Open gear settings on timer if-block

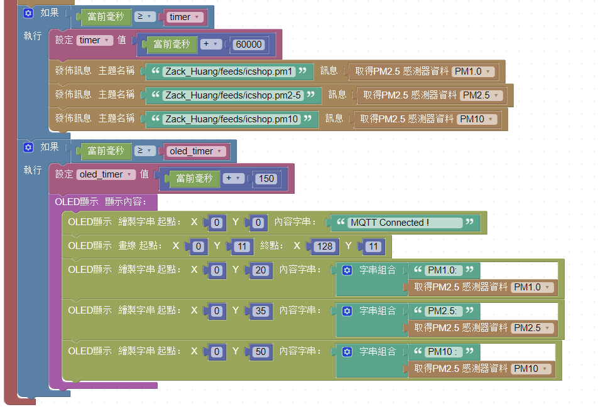click(28, 13)
